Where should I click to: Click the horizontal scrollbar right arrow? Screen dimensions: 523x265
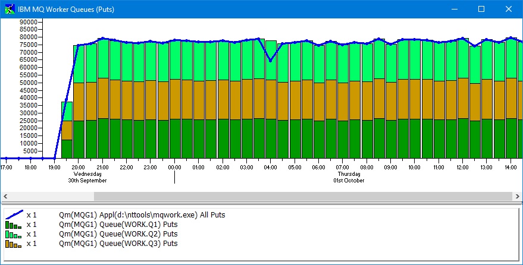(x=517, y=197)
